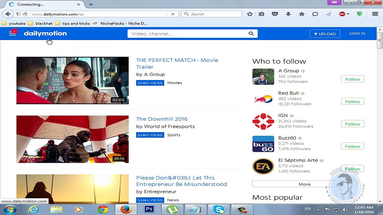Open THE PERFECT MATCH - Movie Trailer link
This screenshot has height=215, width=383.
point(177,63)
